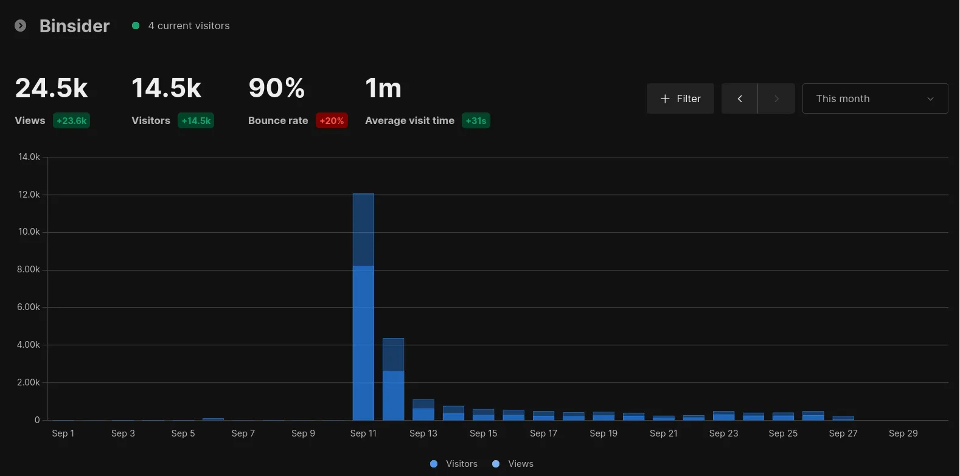This screenshot has height=476, width=960.
Task: Expand the This month date range dropdown
Action: pos(875,98)
